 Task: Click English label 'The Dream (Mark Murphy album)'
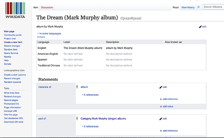83,48
